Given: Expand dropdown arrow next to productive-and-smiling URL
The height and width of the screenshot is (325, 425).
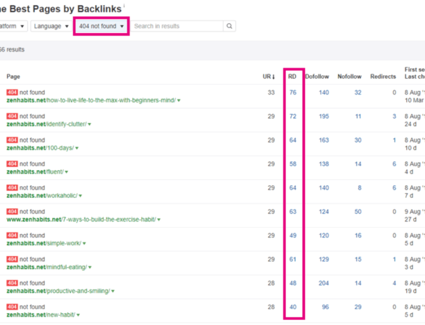Looking at the screenshot, I should tap(113, 291).
